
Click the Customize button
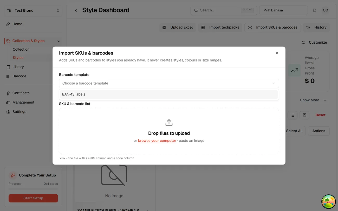pyautogui.click(x=314, y=43)
